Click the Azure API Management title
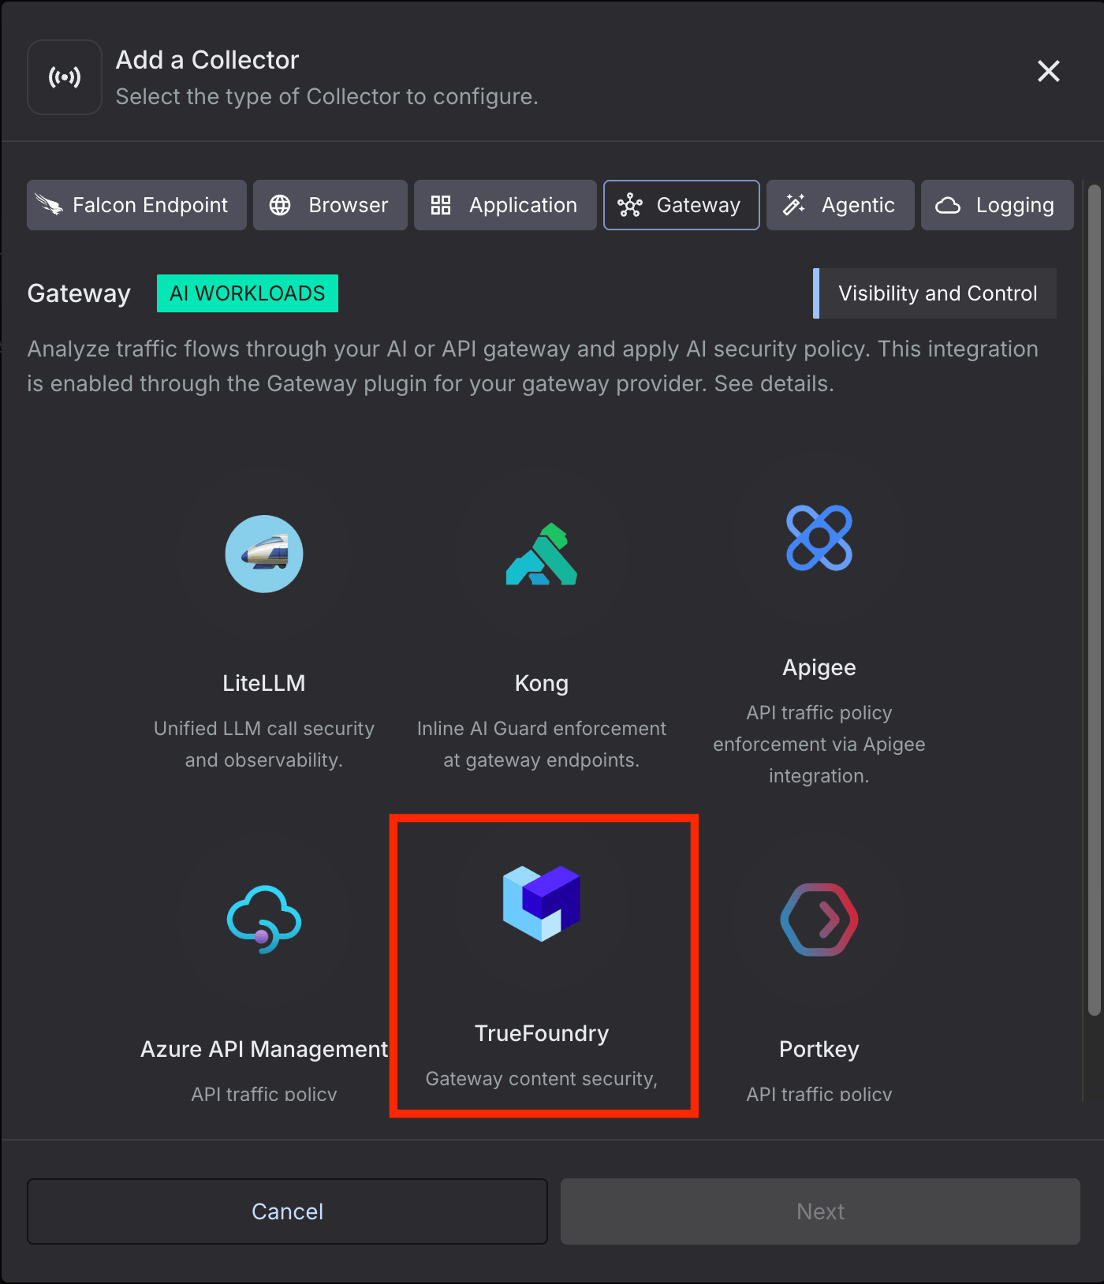1104x1284 pixels. [x=264, y=1049]
